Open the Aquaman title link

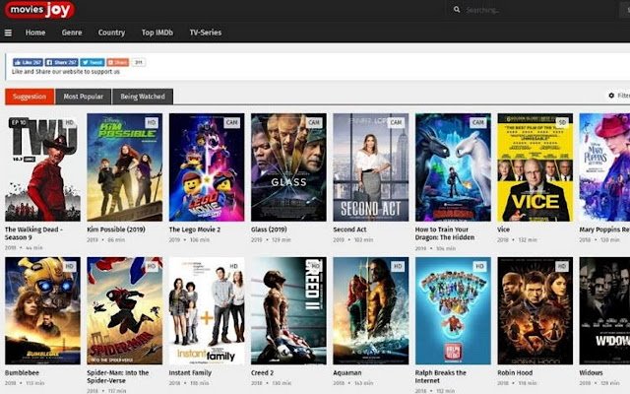click(x=347, y=373)
